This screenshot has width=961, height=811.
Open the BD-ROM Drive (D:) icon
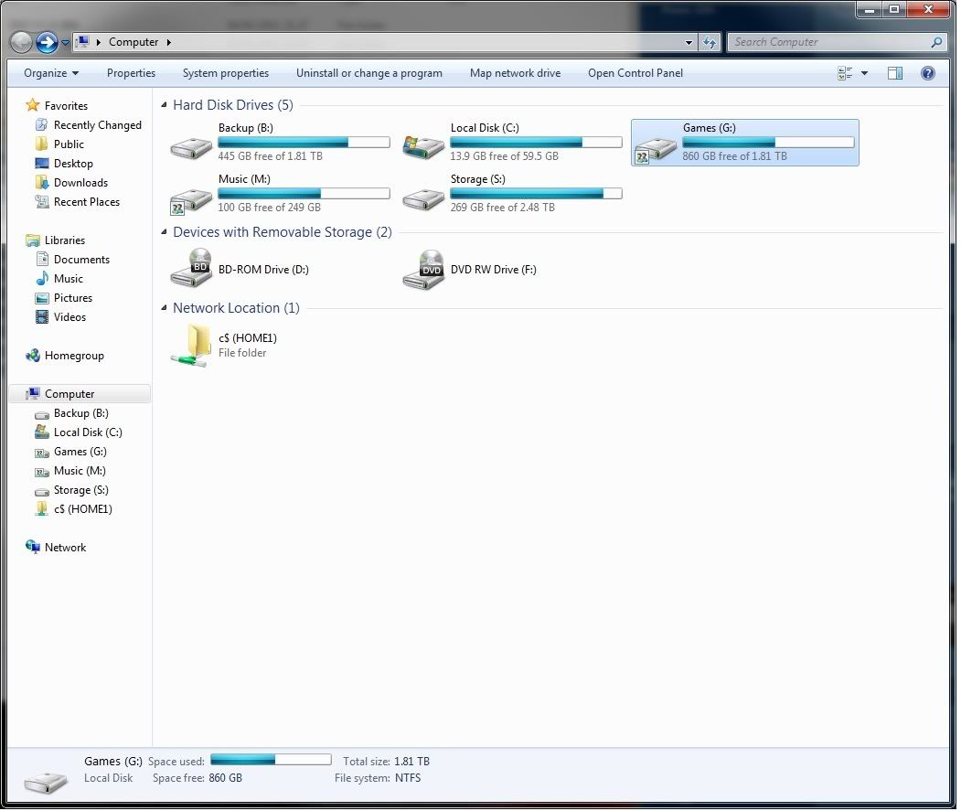[x=192, y=270]
